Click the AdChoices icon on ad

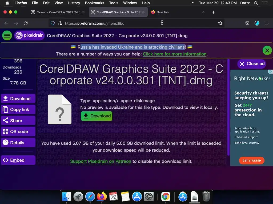270,71
